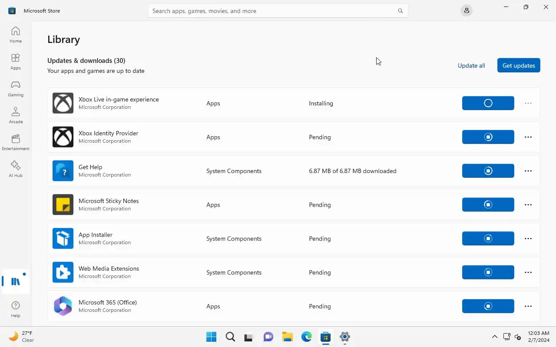Select Web Media Extensions app name
The width and height of the screenshot is (556, 347).
(x=109, y=268)
